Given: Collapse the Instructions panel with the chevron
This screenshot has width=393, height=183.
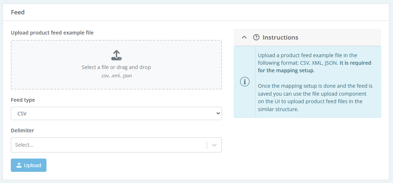Looking at the screenshot, I should click(x=244, y=37).
